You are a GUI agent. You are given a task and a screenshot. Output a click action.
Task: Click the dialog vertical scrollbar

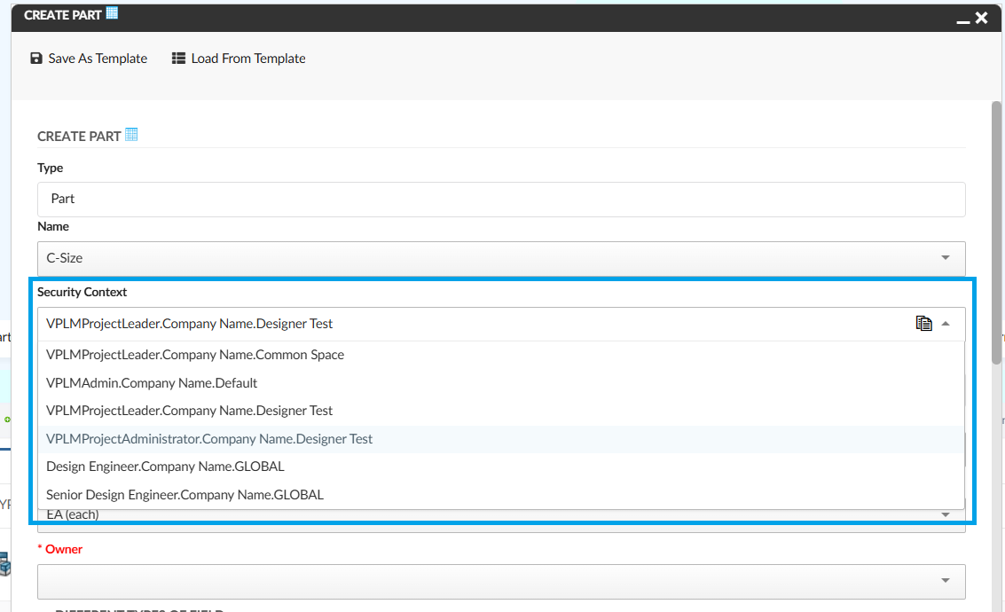[996, 232]
